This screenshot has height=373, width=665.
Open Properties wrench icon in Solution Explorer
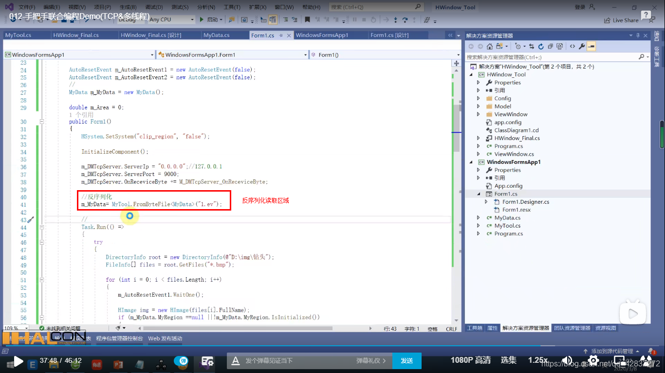(581, 46)
